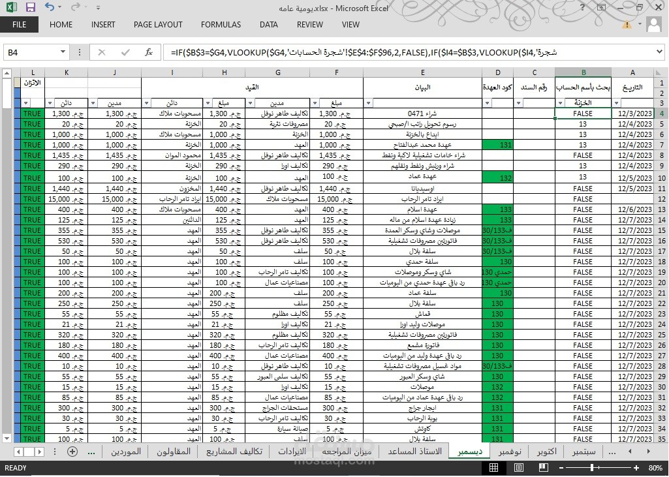
Task: Click the New Sheet plus icon
Action: tap(72, 452)
